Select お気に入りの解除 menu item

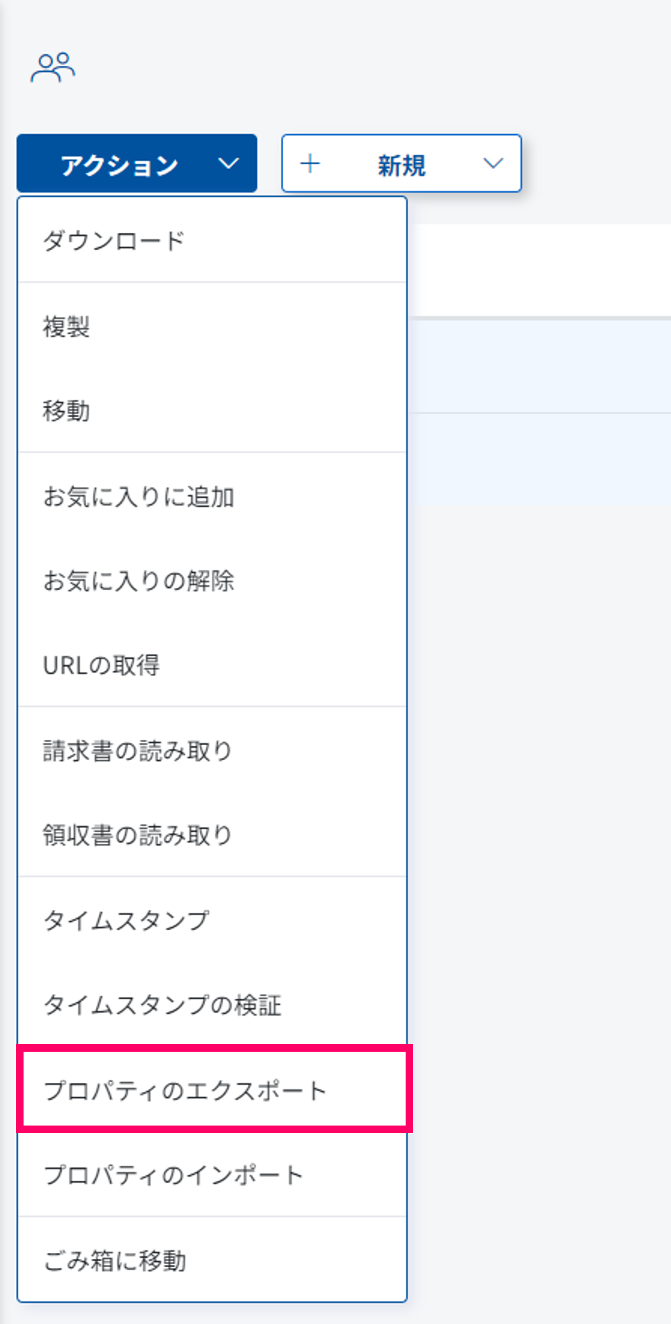coord(139,581)
